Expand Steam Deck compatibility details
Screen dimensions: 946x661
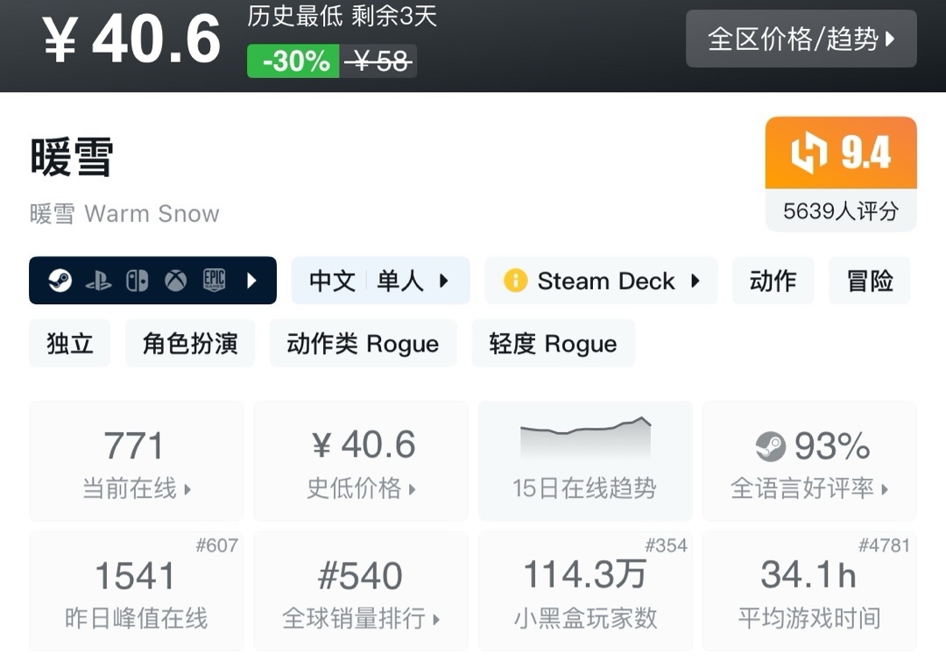click(x=695, y=281)
